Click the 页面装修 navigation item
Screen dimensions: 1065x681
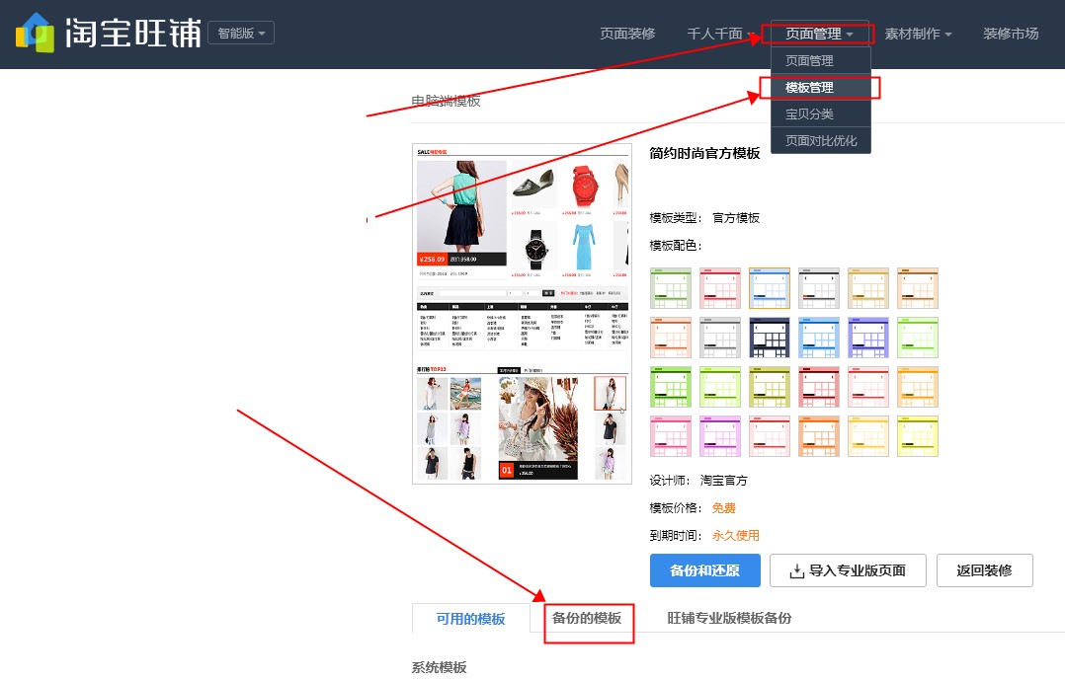click(x=628, y=33)
